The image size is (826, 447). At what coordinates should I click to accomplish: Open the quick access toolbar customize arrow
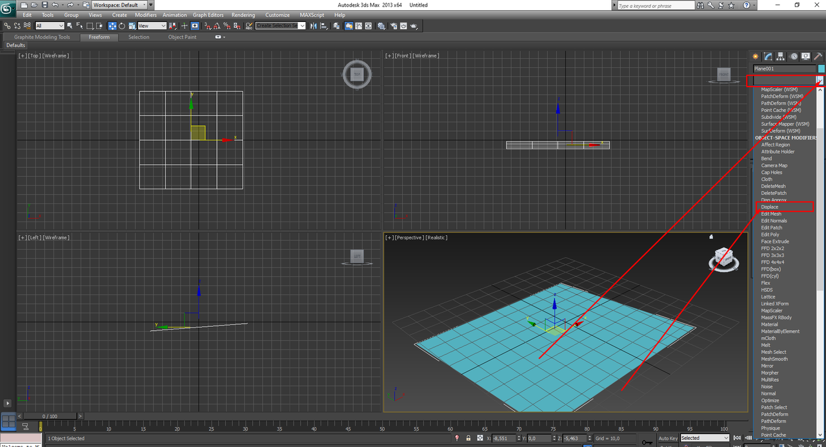151,5
